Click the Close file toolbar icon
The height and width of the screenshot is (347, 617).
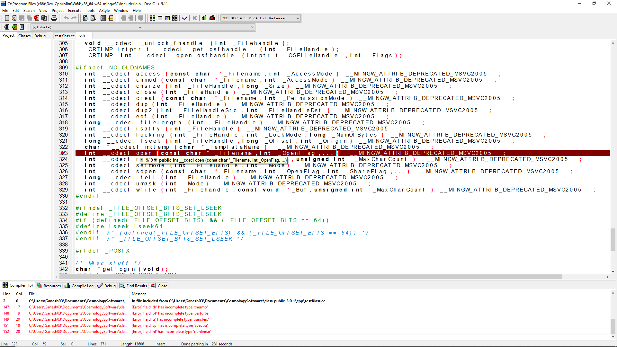[37, 18]
